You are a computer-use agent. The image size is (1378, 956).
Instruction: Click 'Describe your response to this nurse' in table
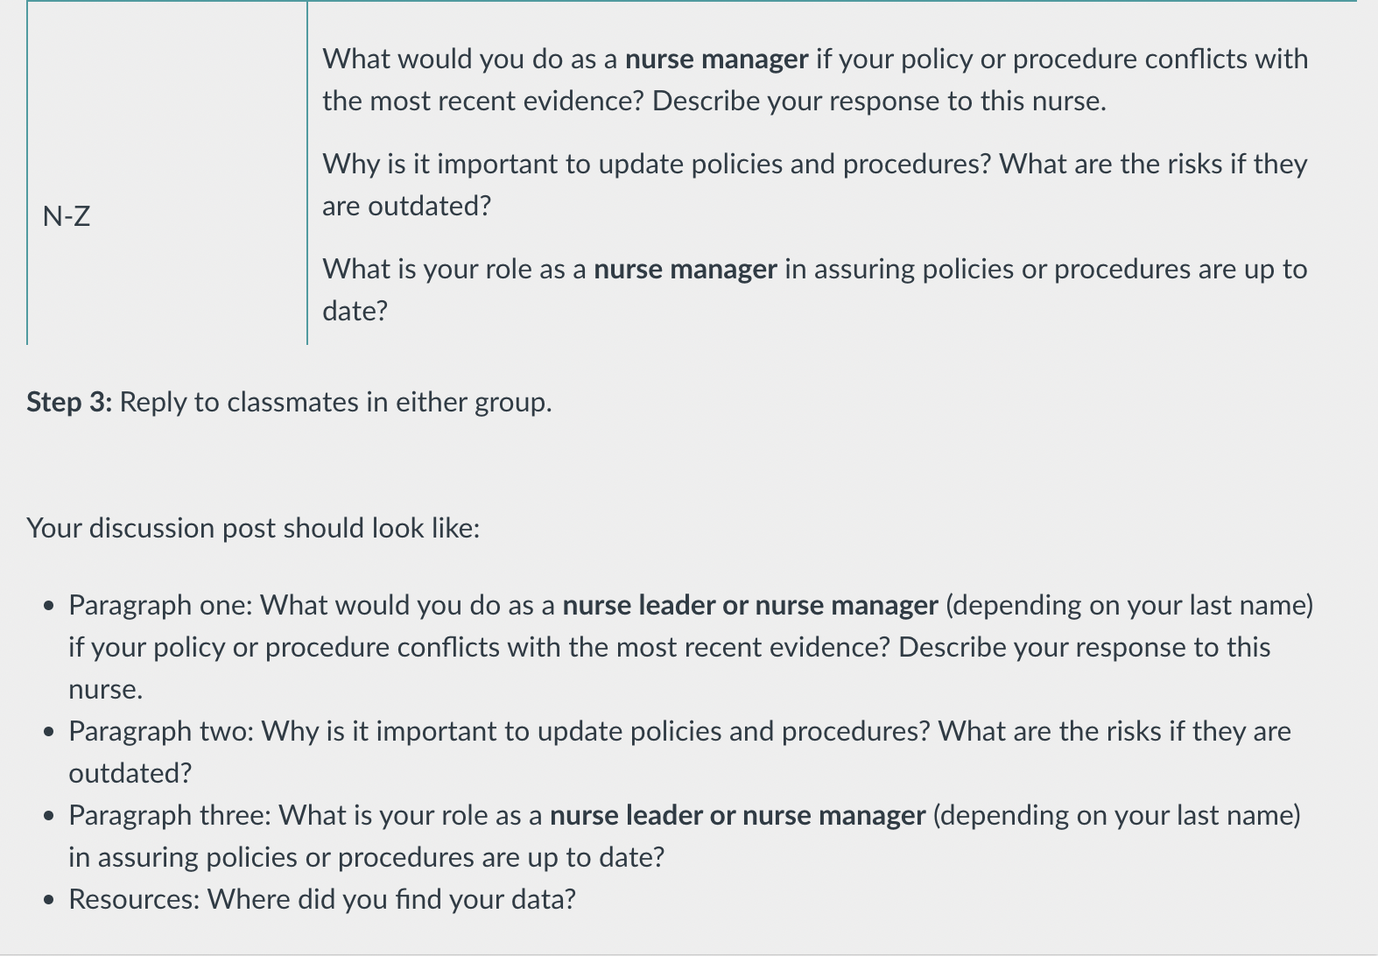point(879,101)
